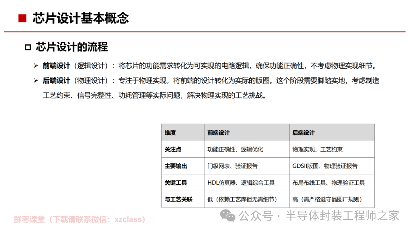Click bold 后端设计 in the second bullet paragraph

pyautogui.click(x=56, y=81)
